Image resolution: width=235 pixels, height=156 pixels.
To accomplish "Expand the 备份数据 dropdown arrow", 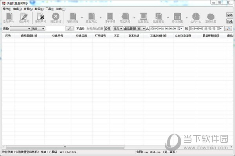I will point(187,18).
